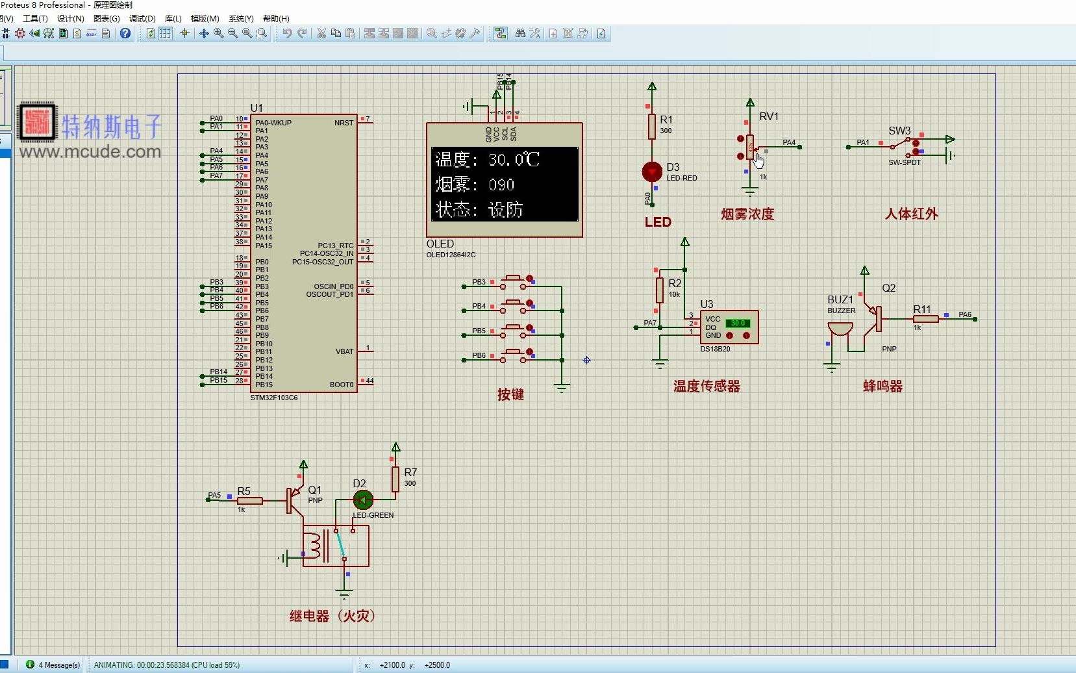
Task: Click the Make Device icon
Action: [x=446, y=33]
